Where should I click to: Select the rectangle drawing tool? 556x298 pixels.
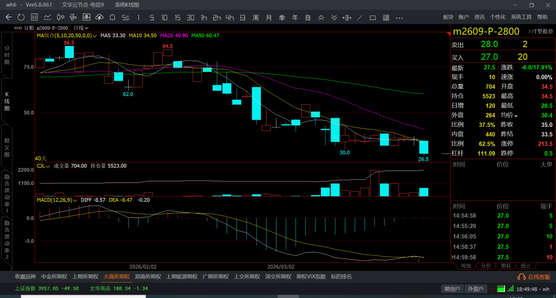pyautogui.click(x=372, y=17)
